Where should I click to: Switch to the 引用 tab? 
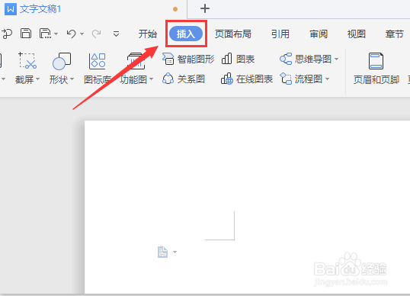click(280, 34)
